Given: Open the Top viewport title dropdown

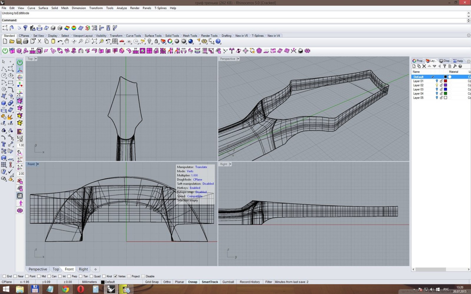Looking at the screenshot, I should coord(36,59).
